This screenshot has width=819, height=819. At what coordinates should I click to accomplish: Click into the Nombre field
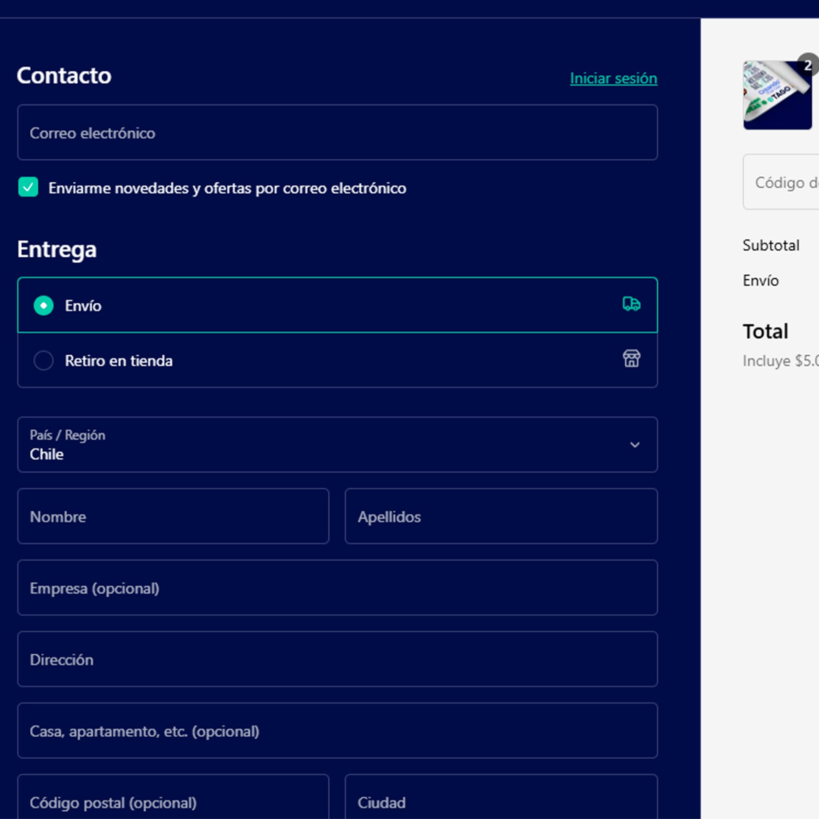[173, 516]
